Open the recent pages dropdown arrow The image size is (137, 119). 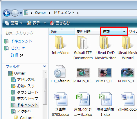pos(21,13)
